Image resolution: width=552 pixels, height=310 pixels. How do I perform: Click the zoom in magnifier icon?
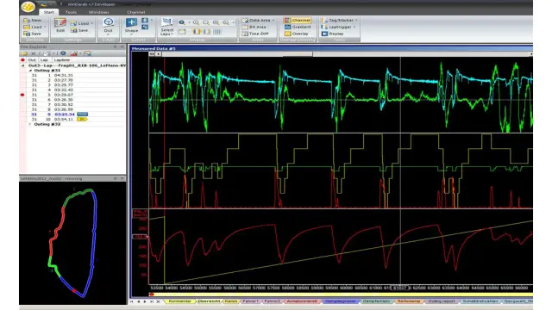coord(196,22)
